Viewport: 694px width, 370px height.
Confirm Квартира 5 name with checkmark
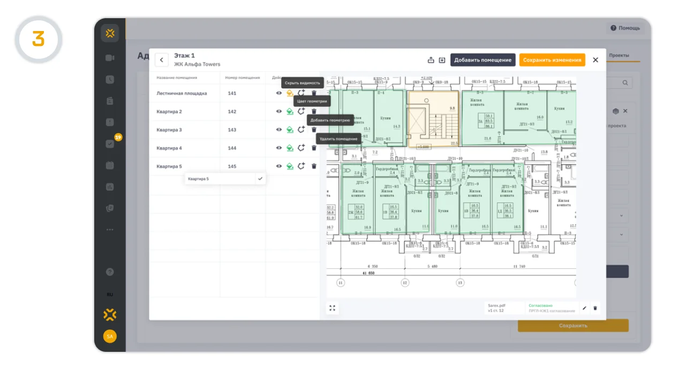click(x=260, y=179)
